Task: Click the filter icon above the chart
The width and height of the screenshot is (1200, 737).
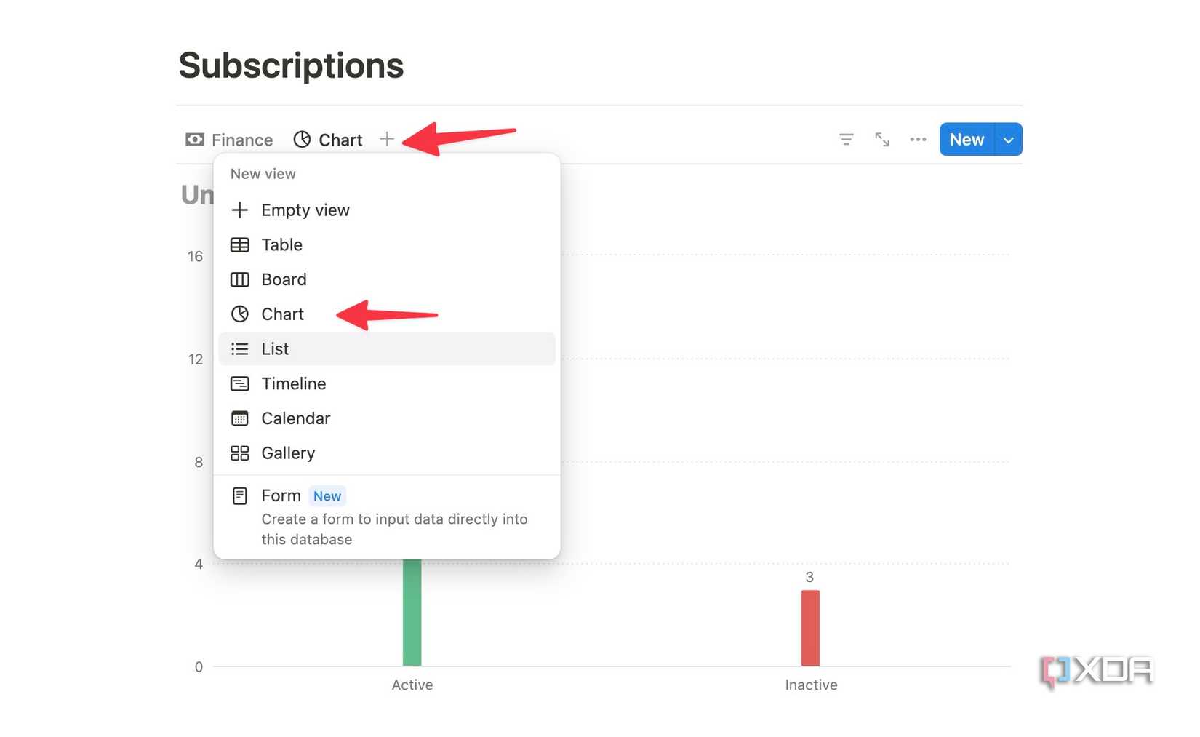Action: (x=846, y=139)
